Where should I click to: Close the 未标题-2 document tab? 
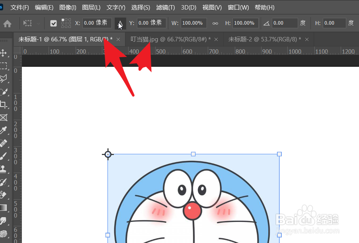pyautogui.click(x=307, y=40)
